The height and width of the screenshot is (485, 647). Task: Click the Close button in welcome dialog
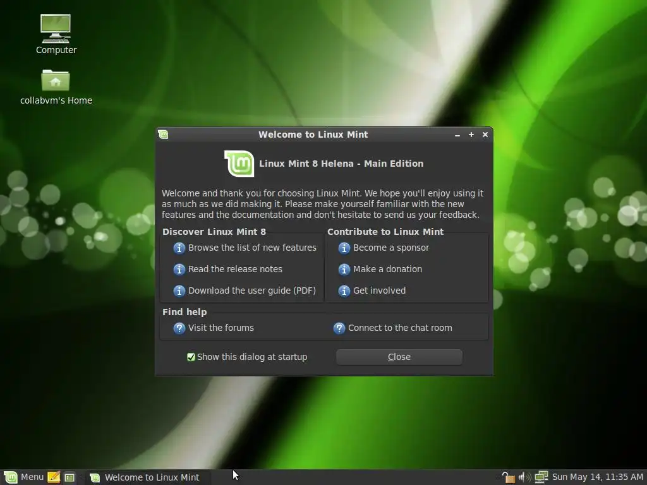point(399,357)
